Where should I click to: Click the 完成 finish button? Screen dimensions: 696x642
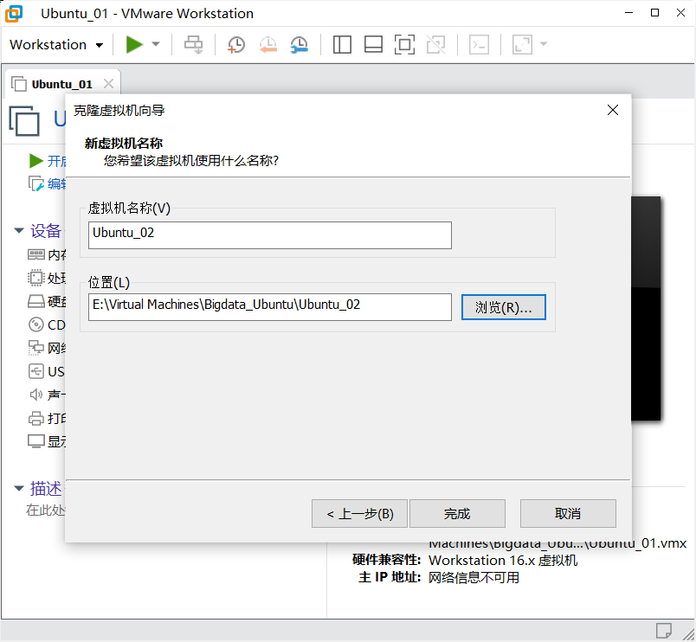coord(457,513)
